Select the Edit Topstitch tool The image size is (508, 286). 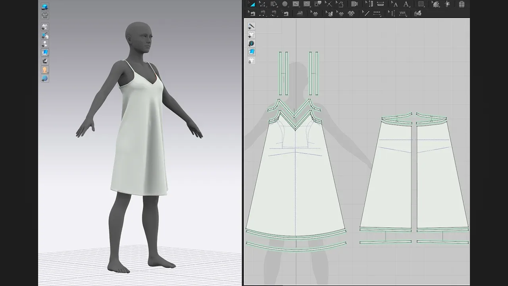pos(366,13)
